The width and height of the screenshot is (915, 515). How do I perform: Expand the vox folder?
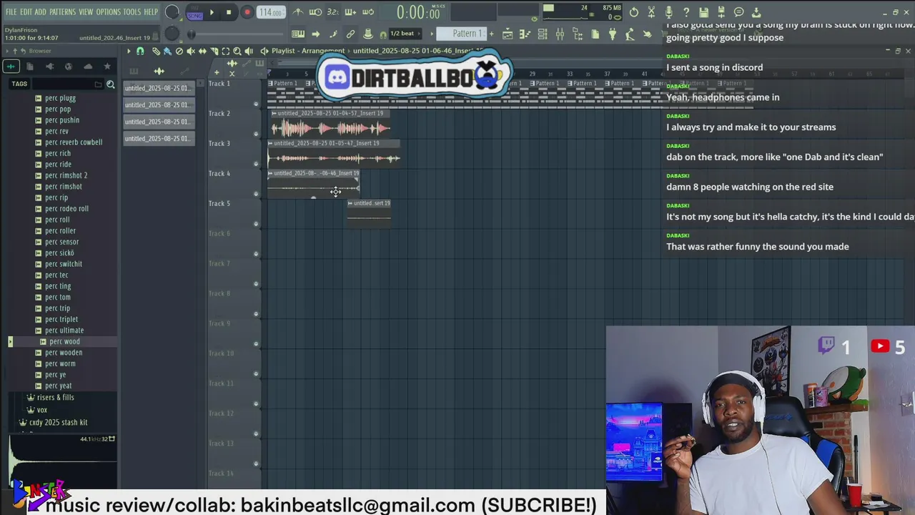41,410
